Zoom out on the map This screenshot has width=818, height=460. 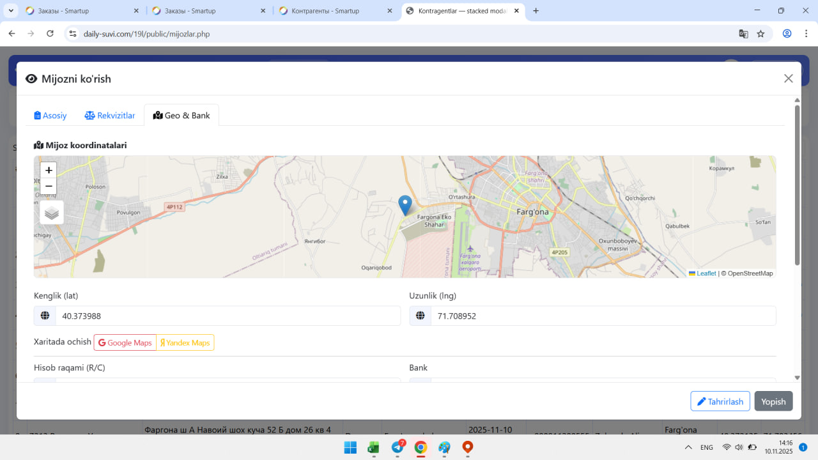49,187
